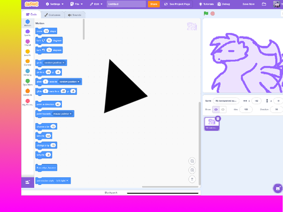
Task: Open mouse-pointer dropdown in point towards block
Action: click(x=62, y=114)
